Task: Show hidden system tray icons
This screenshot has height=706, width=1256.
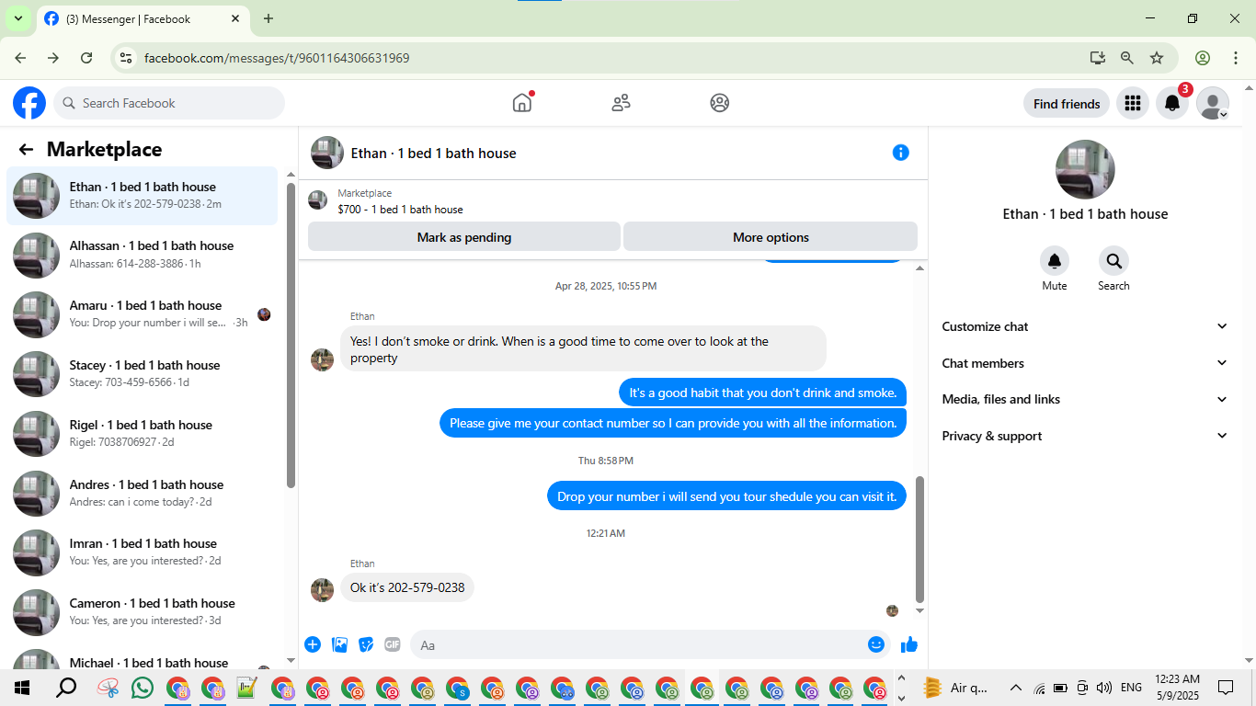Action: [1016, 688]
